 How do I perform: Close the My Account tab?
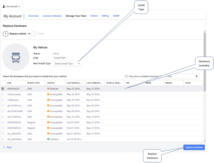pyautogui.click(x=19, y=6)
